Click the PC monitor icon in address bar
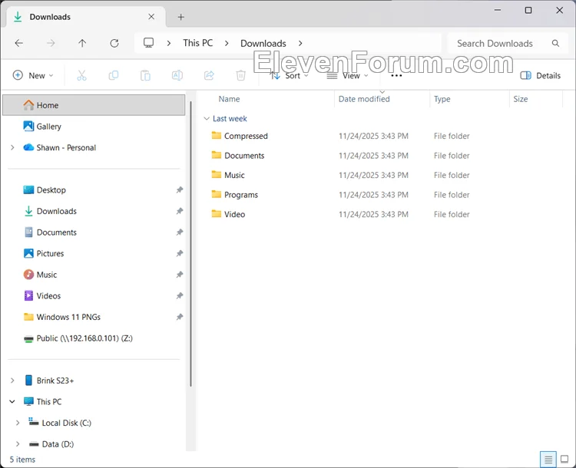 pos(148,43)
